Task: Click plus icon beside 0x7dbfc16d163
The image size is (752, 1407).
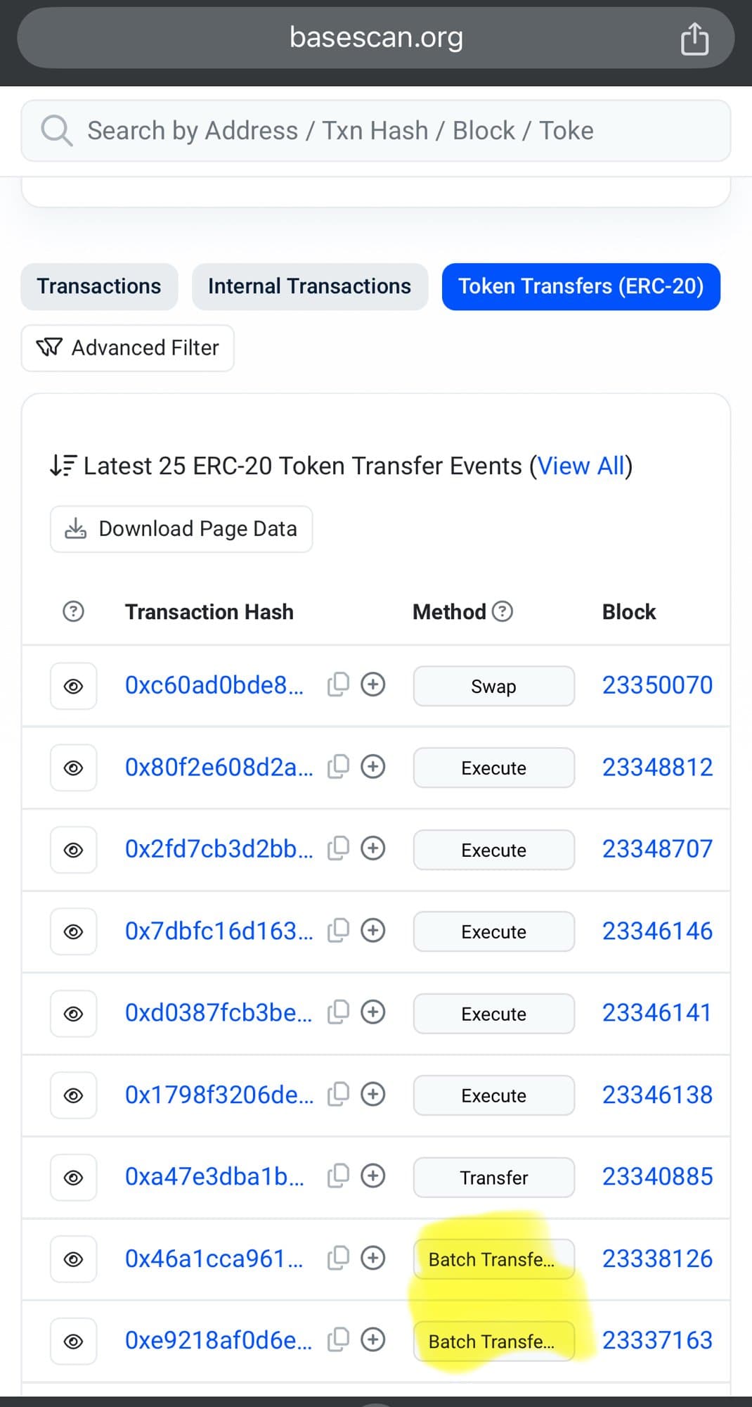Action: pyautogui.click(x=372, y=931)
